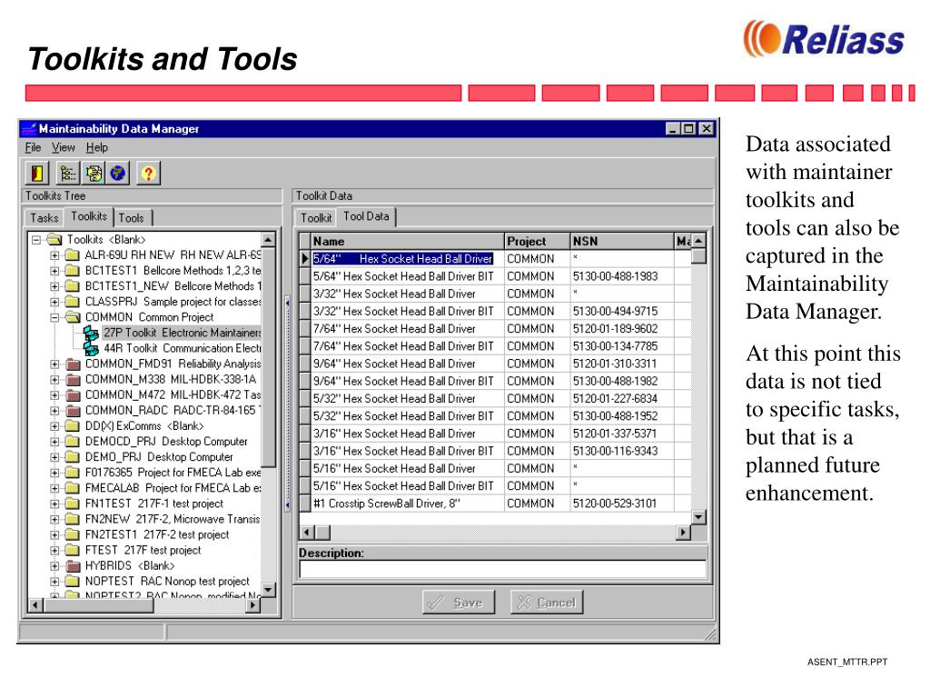
Task: Click the COMMON open folder icon
Action: (73, 317)
